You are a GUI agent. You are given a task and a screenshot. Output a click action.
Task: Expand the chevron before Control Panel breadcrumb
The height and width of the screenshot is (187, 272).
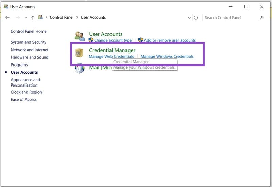[46, 17]
